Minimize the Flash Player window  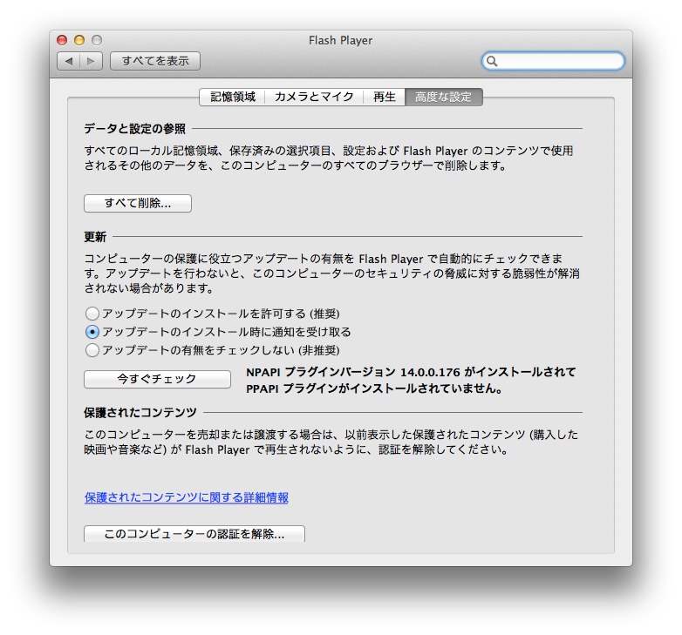(x=79, y=40)
